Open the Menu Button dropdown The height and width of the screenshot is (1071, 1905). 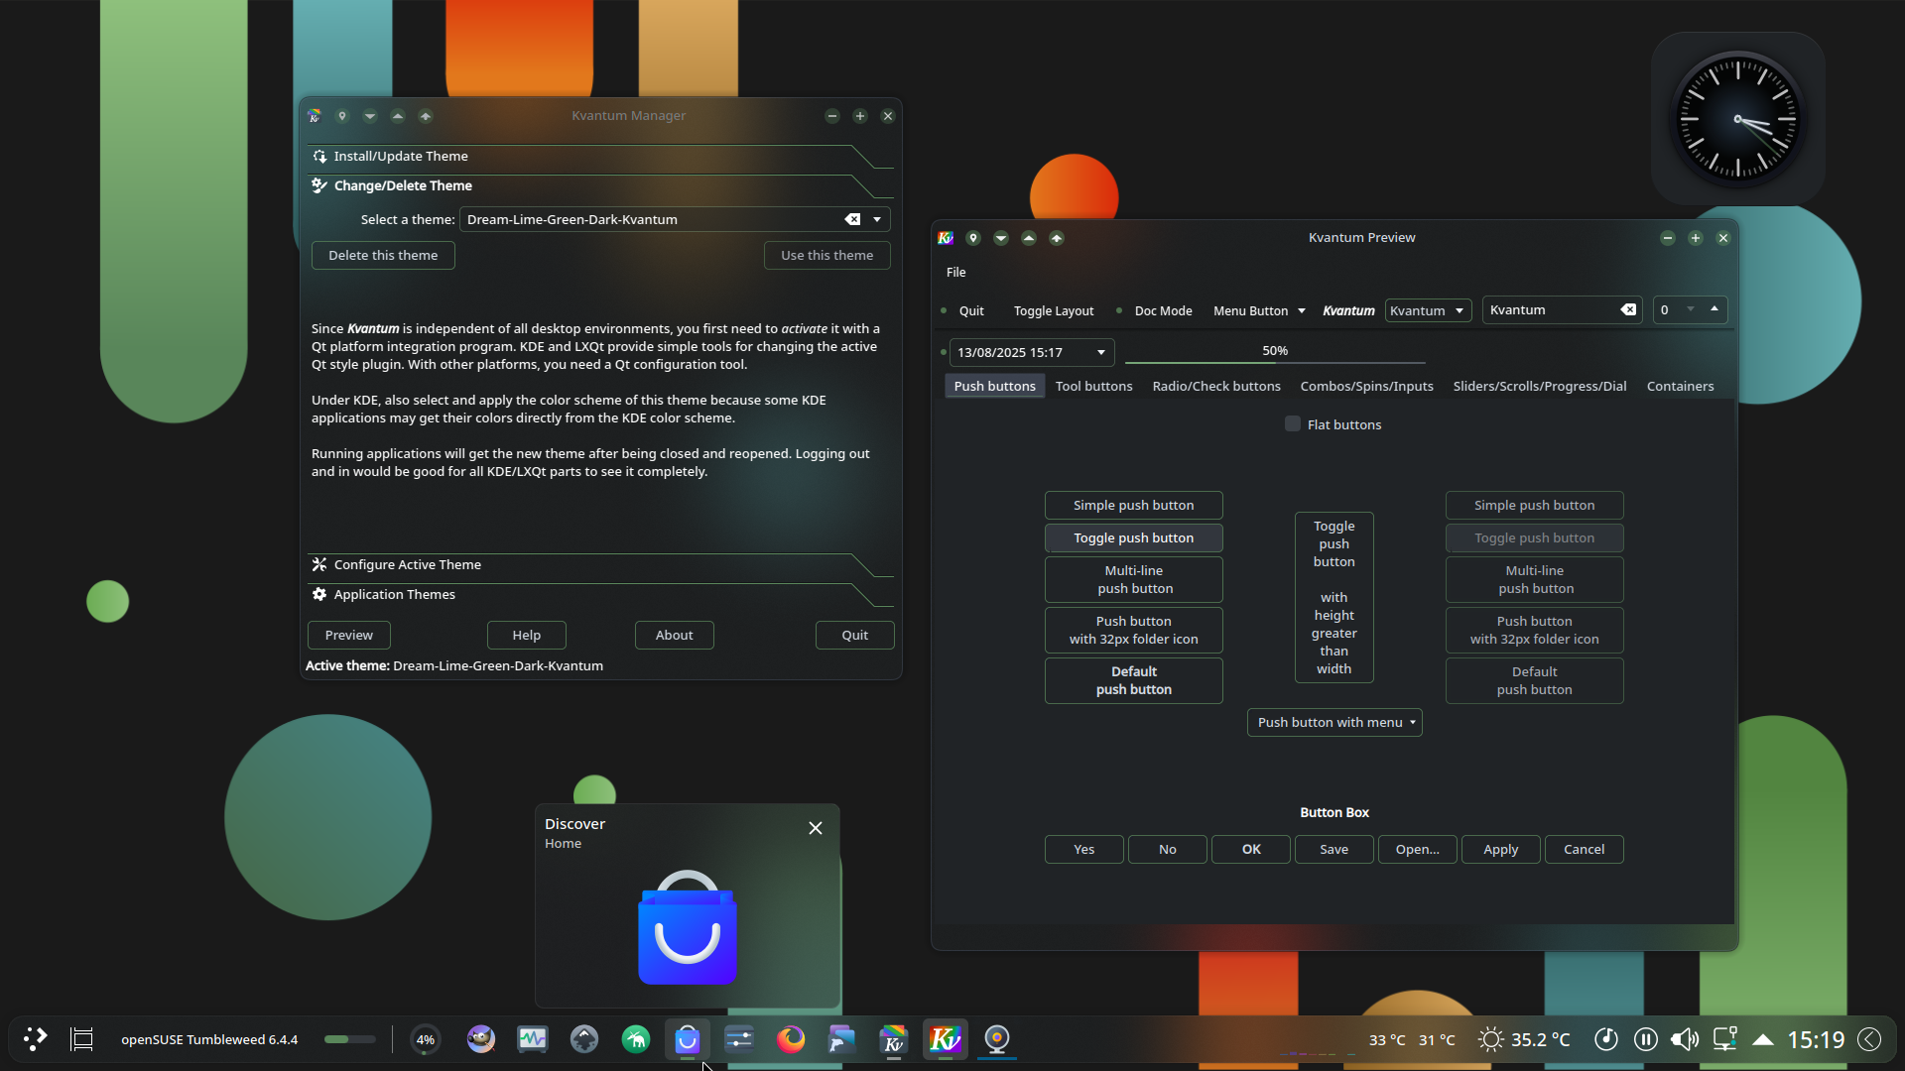tap(1259, 310)
